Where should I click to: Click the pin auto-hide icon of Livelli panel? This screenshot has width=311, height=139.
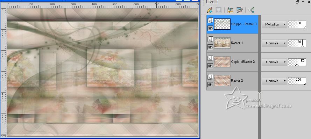click(309, 2)
